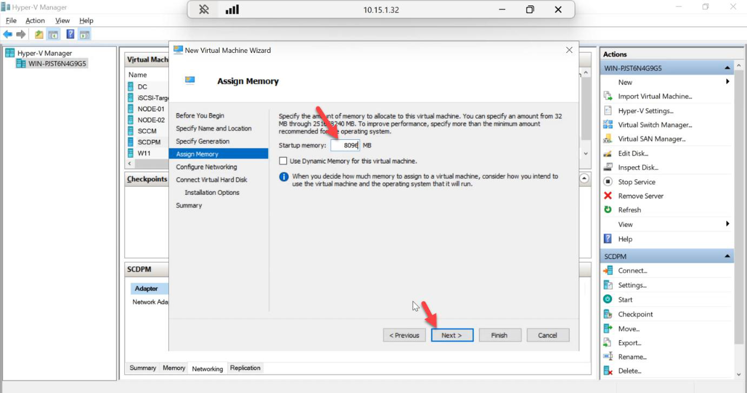Click Help icon in Actions pane
This screenshot has height=393, width=747.
[x=607, y=239]
